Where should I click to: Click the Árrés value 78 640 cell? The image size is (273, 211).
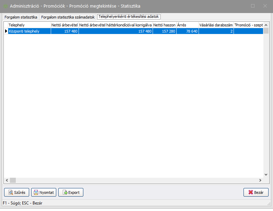(187, 31)
